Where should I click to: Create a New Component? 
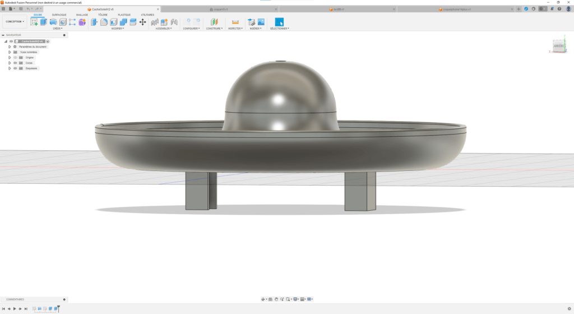point(164,22)
